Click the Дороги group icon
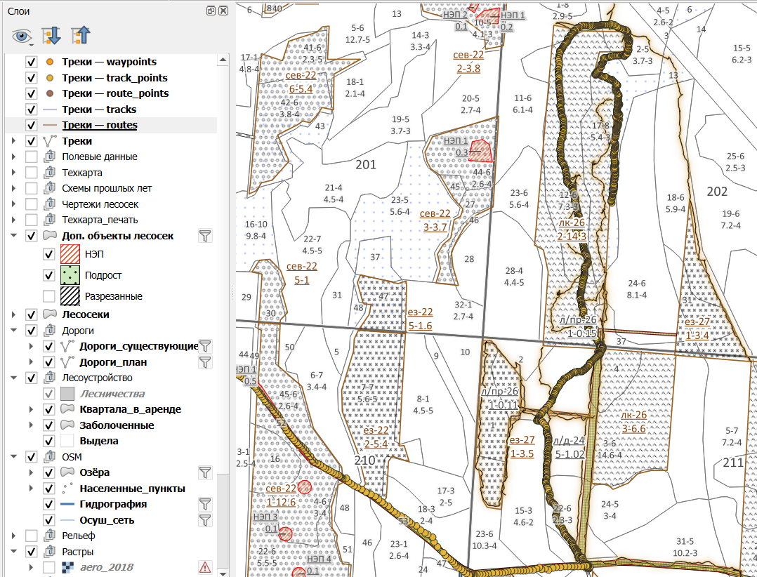The width and height of the screenshot is (757, 577). point(50,331)
